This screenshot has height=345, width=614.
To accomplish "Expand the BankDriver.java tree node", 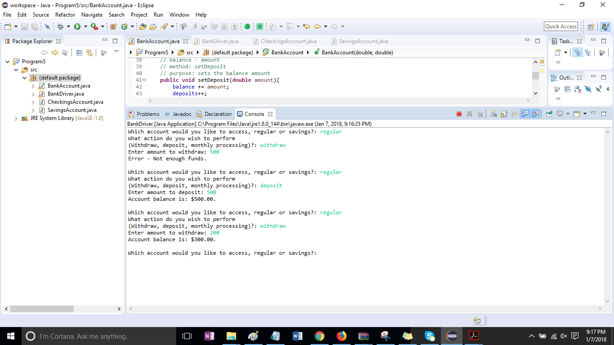I will [33, 94].
